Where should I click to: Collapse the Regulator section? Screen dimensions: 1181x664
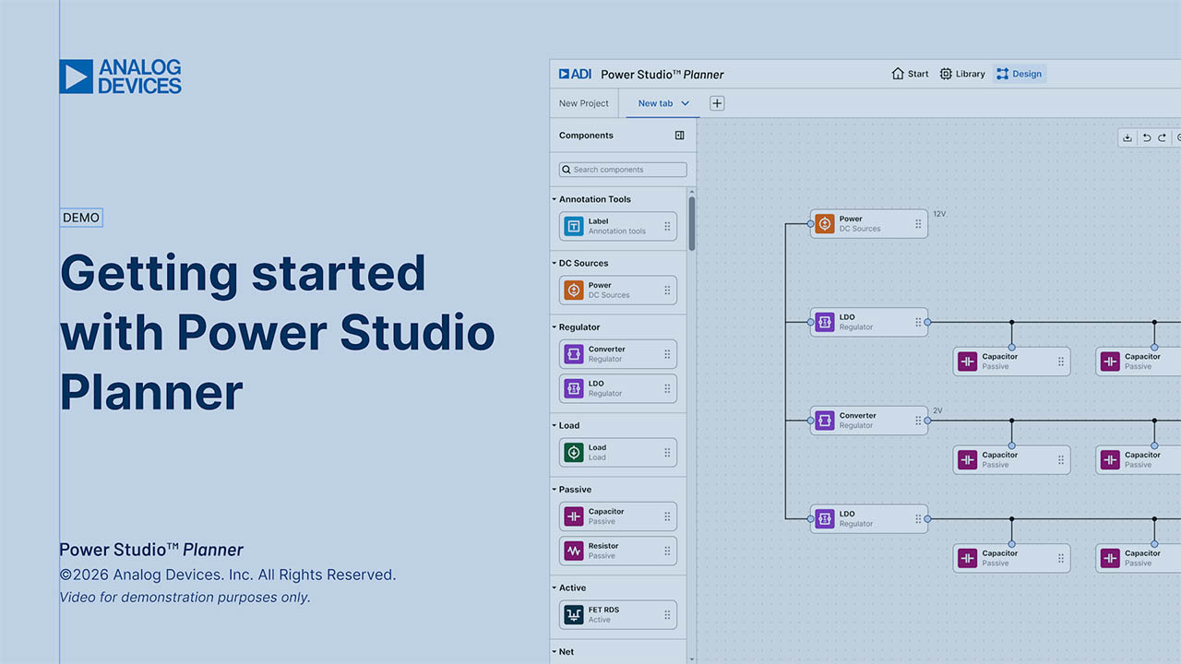555,327
